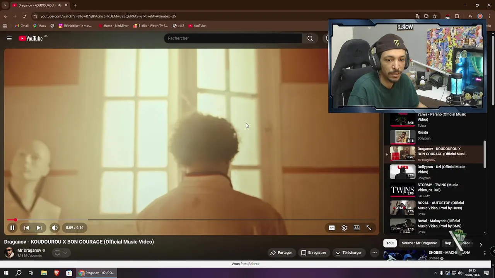Mute the video player volume
The width and height of the screenshot is (495, 278).
pos(55,228)
